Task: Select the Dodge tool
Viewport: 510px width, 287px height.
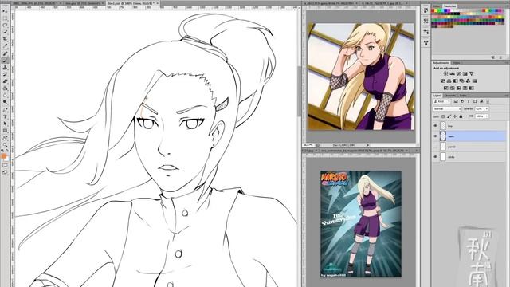Action: pos(5,103)
